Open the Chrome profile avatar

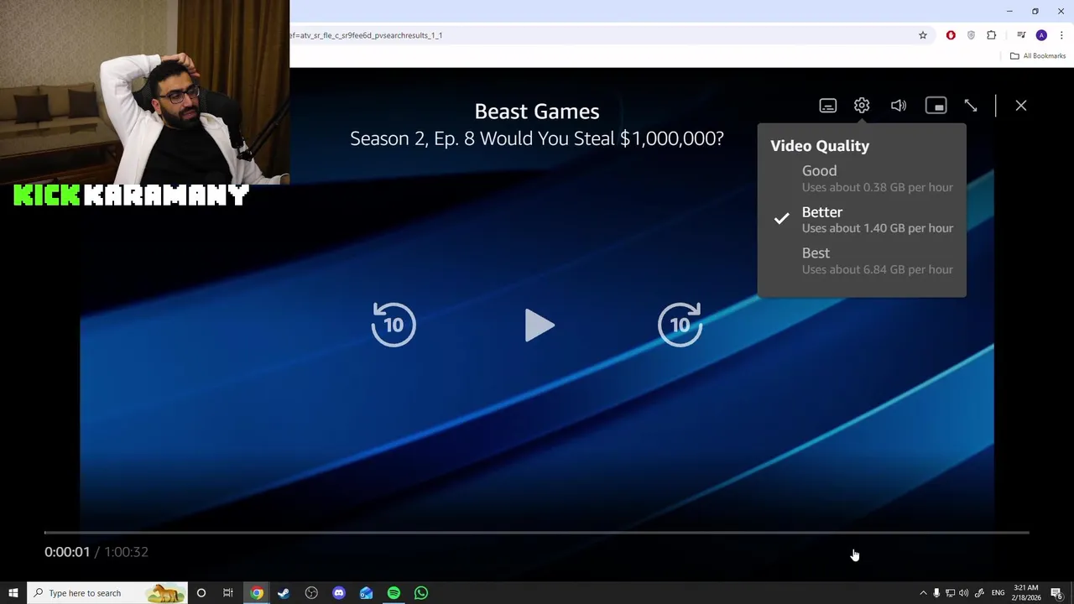click(x=1041, y=35)
